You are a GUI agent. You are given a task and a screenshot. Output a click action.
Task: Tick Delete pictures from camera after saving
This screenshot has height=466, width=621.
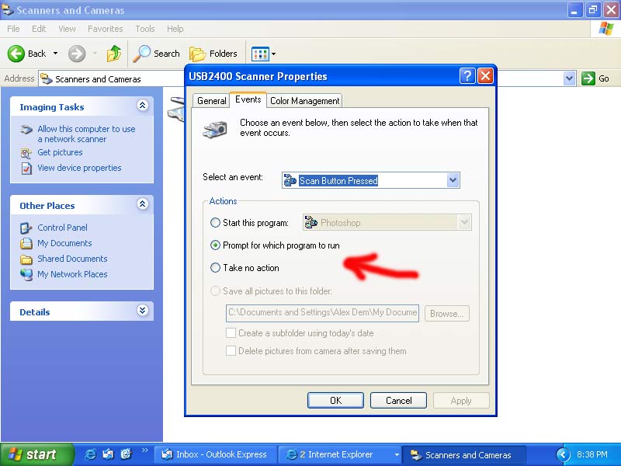[x=231, y=351]
